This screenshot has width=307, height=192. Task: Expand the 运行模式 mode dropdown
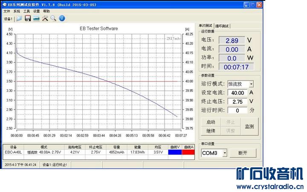pos(251,84)
